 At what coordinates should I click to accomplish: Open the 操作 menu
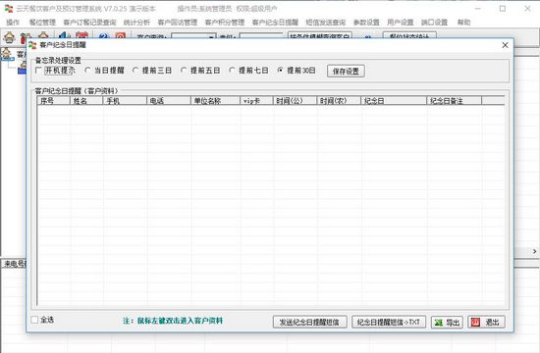[x=13, y=23]
